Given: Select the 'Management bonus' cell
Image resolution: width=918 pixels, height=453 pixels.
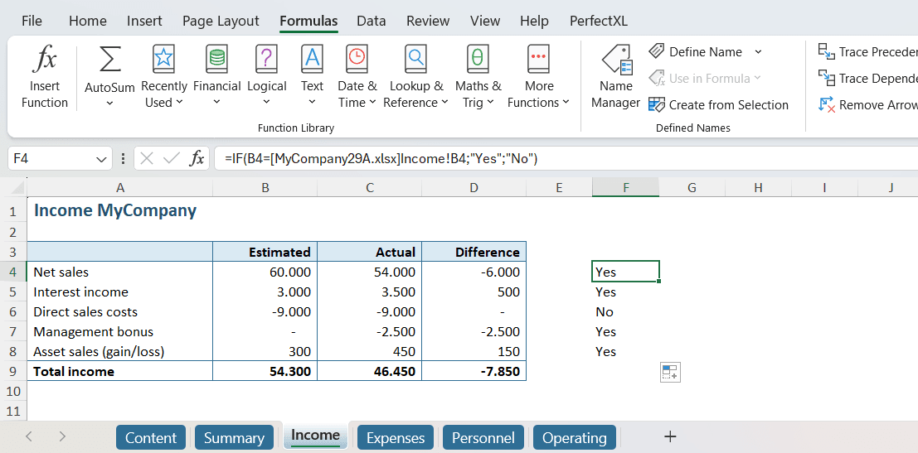Looking at the screenshot, I should click(119, 331).
